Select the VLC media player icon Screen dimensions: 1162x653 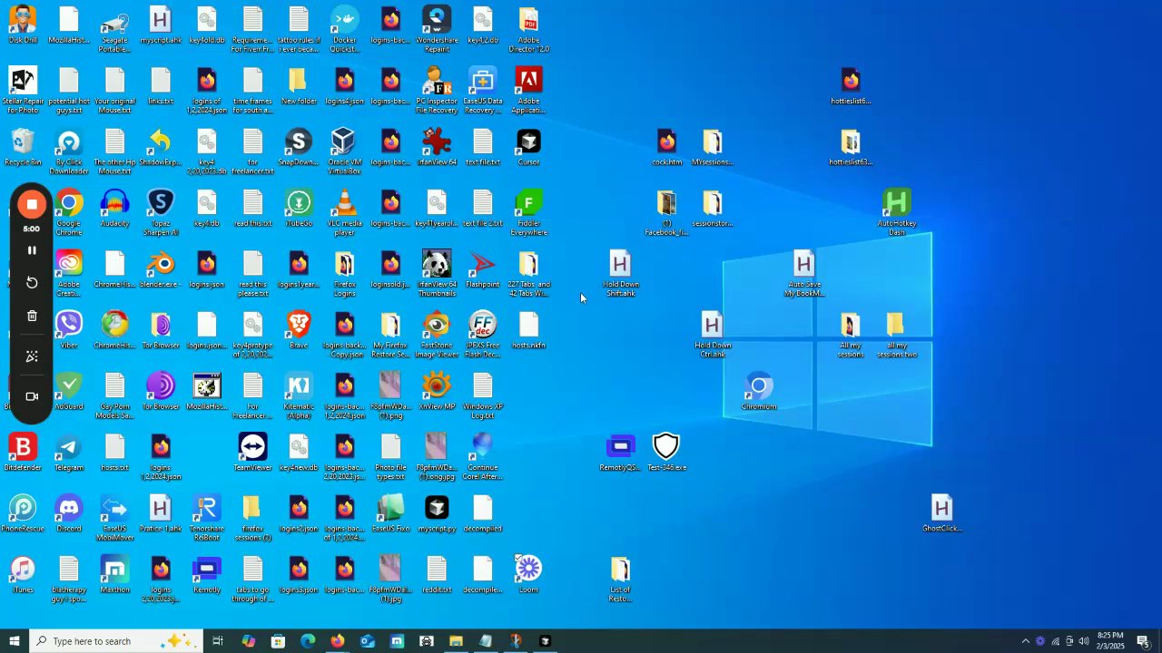345,212
